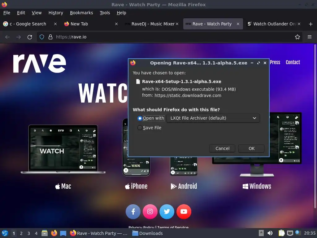Switch to virtual desktop 2
The height and width of the screenshot is (238, 317).
pyautogui.click(x=21, y=233)
